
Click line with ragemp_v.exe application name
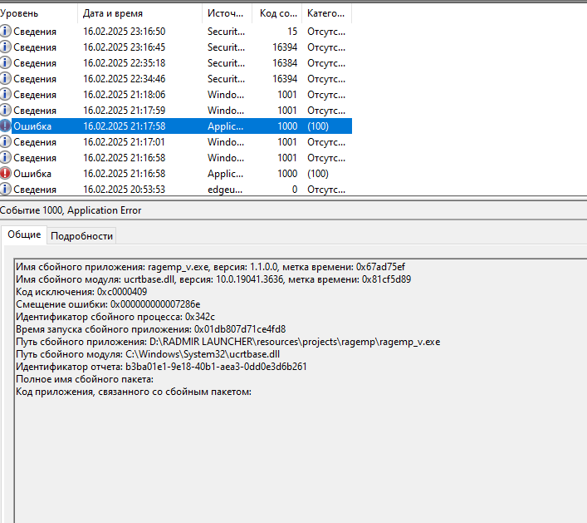coord(210,267)
